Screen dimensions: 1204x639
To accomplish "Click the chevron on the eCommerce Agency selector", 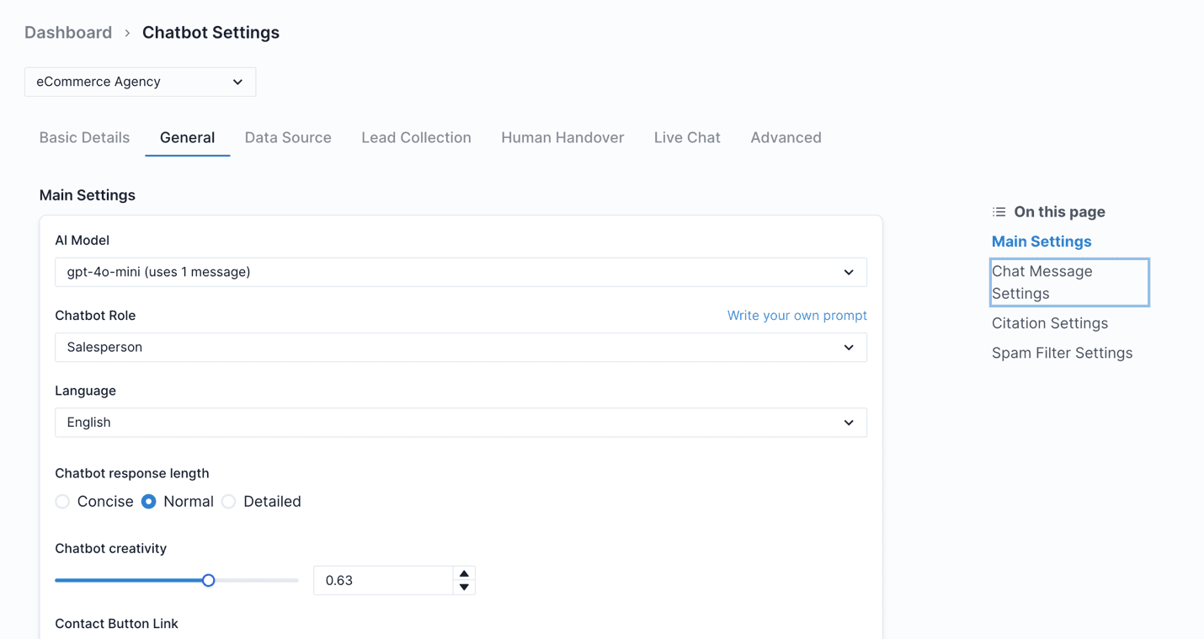I will point(237,82).
